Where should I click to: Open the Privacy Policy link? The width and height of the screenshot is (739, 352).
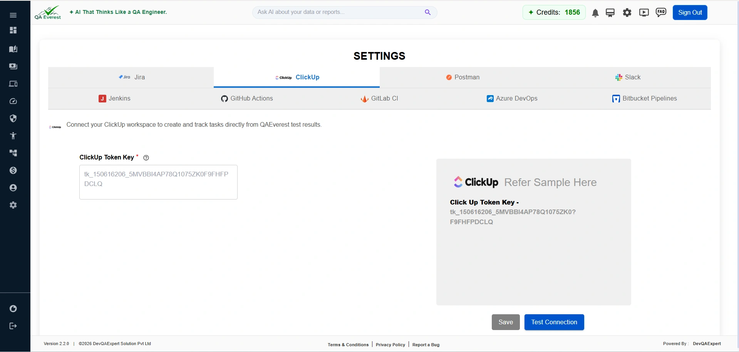click(390, 345)
